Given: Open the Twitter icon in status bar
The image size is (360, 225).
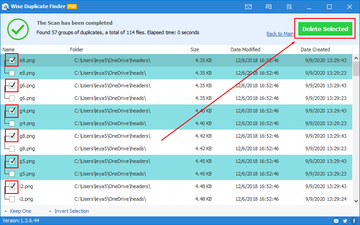Looking at the screenshot, I should click(x=345, y=221).
